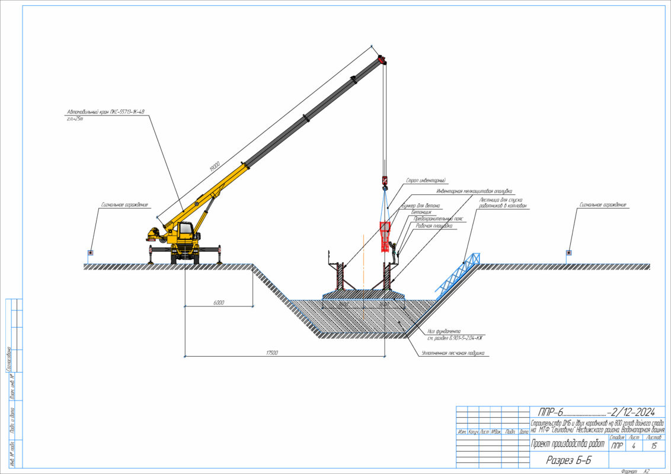Click 'Сигнальное ограждение' label beside the ladder side
Screen dimensions: 671x474
(602, 205)
